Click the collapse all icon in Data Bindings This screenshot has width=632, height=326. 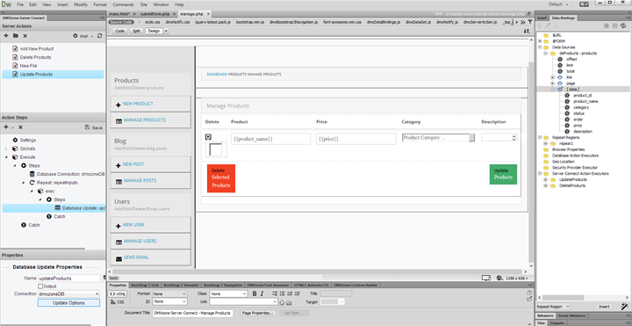(614, 25)
